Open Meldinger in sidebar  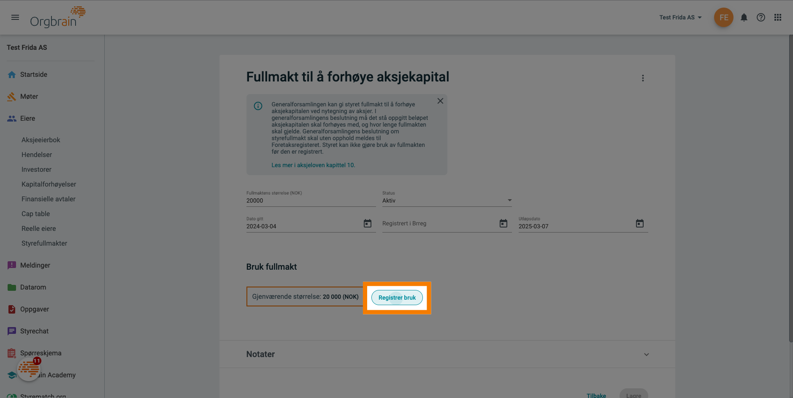tap(35, 265)
